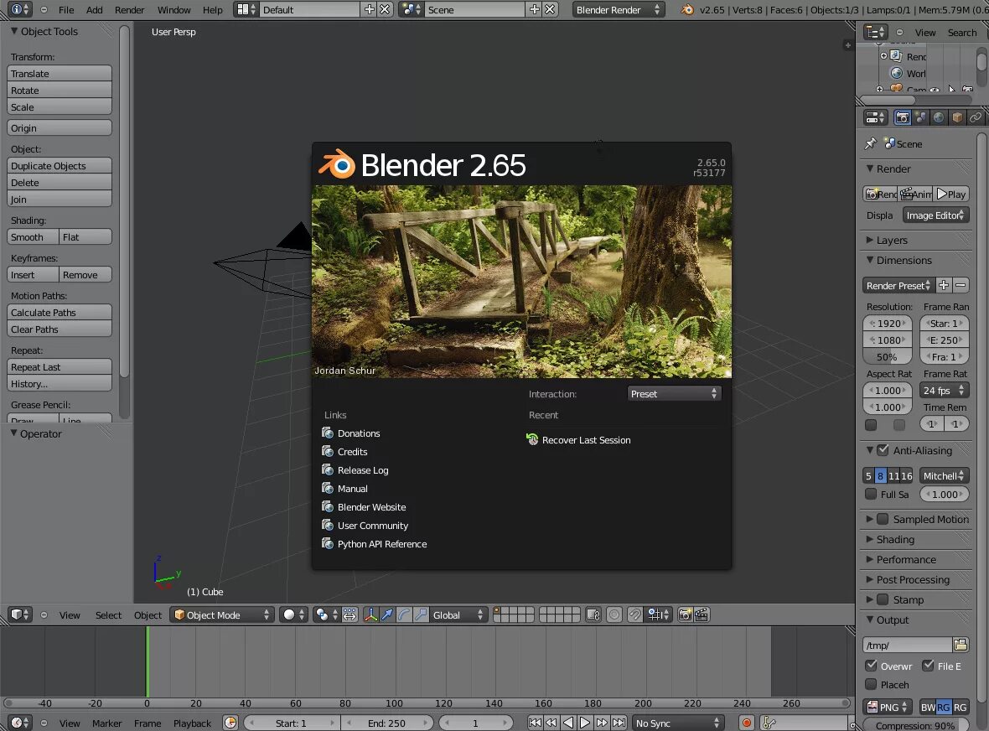Open the Interaction Preset dropdown
989x731 pixels.
pyautogui.click(x=674, y=393)
